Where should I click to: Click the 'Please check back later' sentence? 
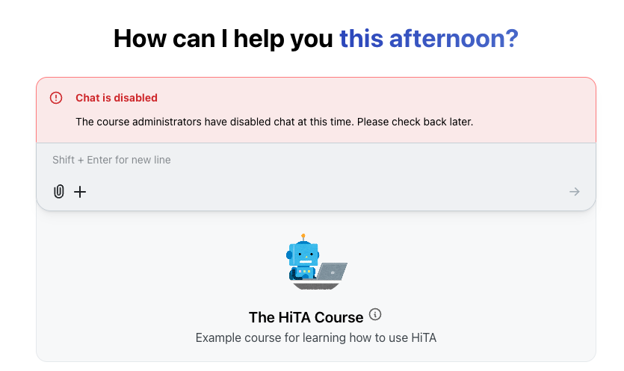(415, 122)
